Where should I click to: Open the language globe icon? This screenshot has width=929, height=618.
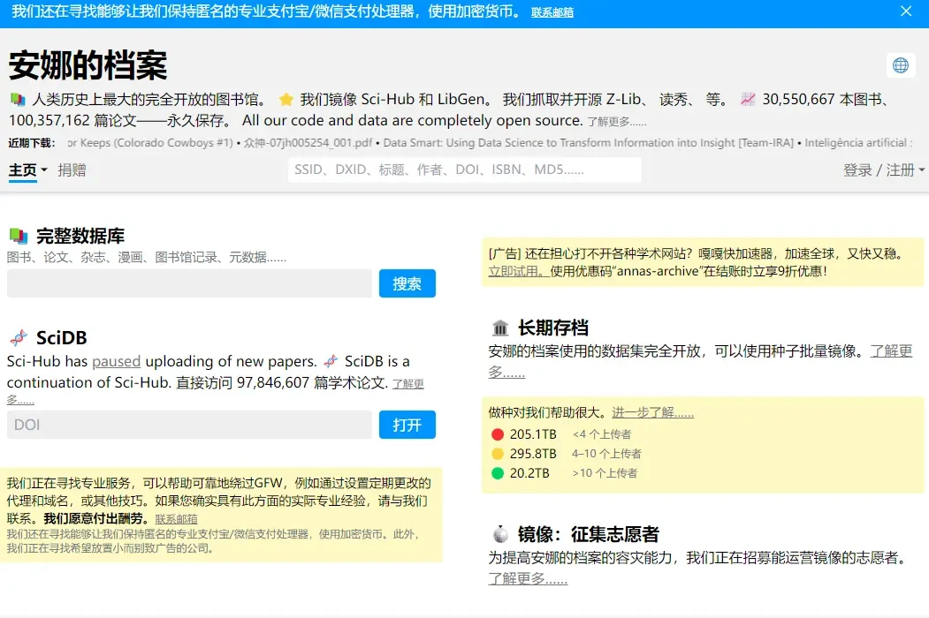tap(901, 65)
